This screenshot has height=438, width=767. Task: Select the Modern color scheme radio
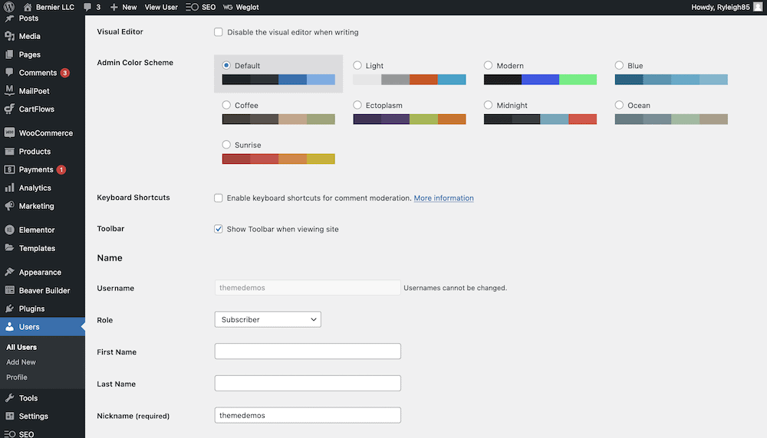point(488,65)
